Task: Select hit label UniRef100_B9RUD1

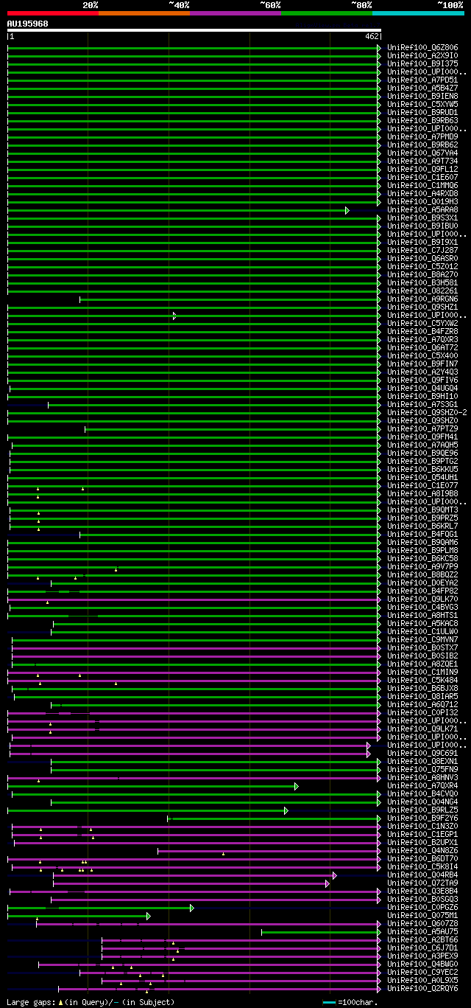Action: point(422,112)
